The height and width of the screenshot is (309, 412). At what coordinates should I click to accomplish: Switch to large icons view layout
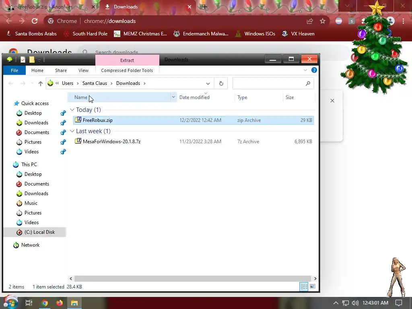point(312,286)
